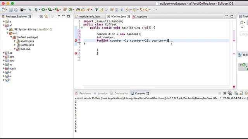Click the Run External Tools icon
This screenshot has width=248, height=139.
pyautogui.click(x=57, y=10)
